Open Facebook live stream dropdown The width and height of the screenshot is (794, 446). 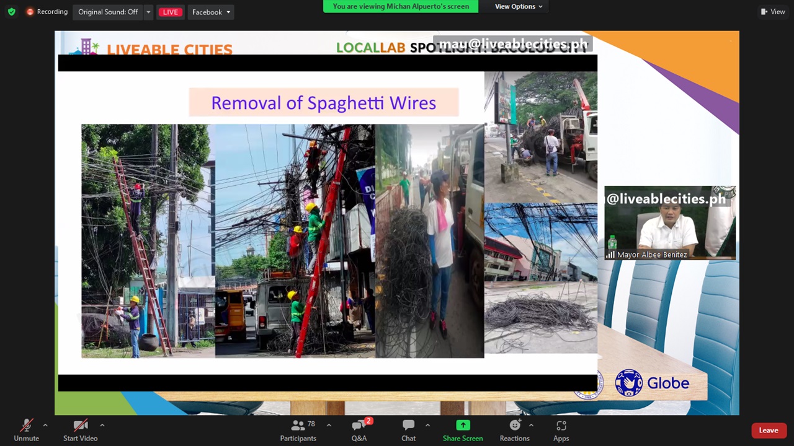click(211, 12)
